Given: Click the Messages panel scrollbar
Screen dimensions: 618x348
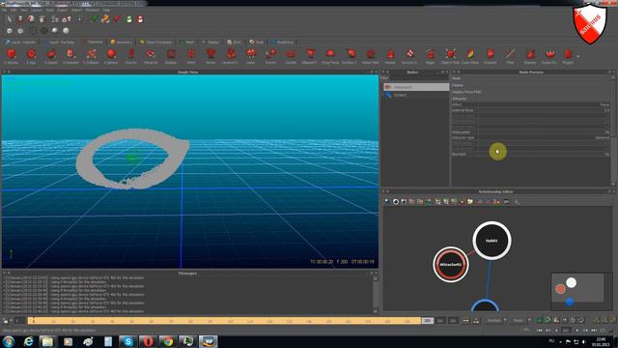Looking at the screenshot, I should 376,294.
